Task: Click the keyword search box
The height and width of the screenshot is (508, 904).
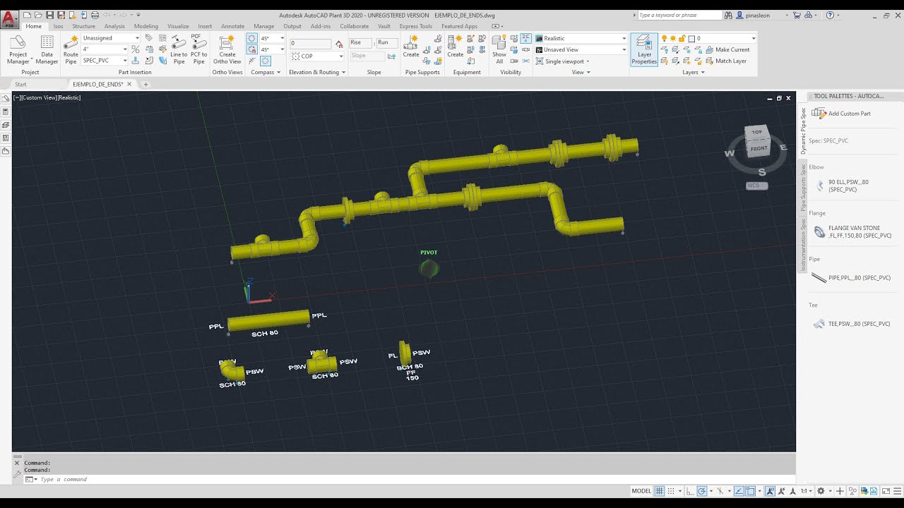Action: (x=679, y=15)
